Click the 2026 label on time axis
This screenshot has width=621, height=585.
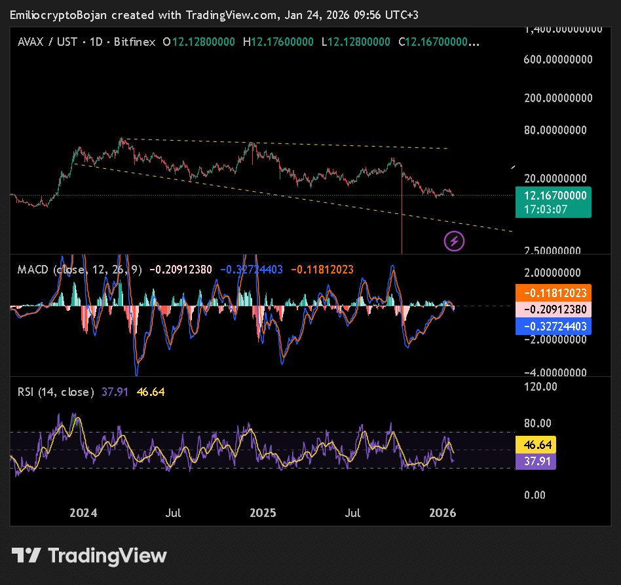click(442, 512)
